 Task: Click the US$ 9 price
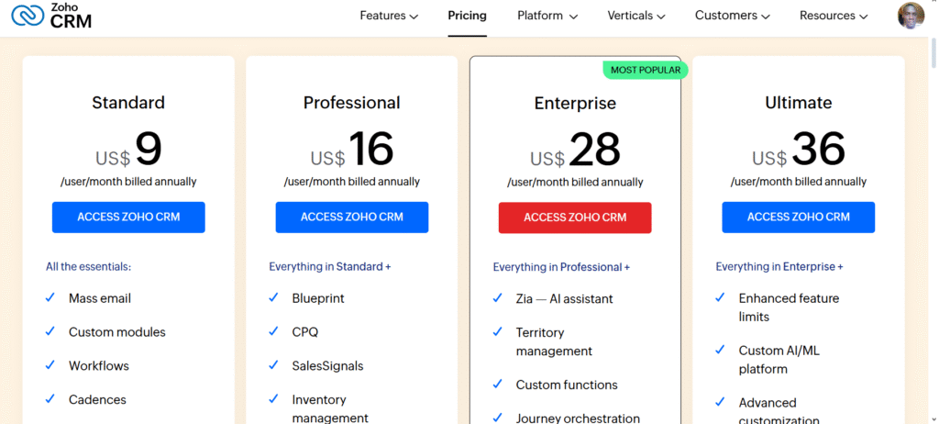click(x=128, y=150)
